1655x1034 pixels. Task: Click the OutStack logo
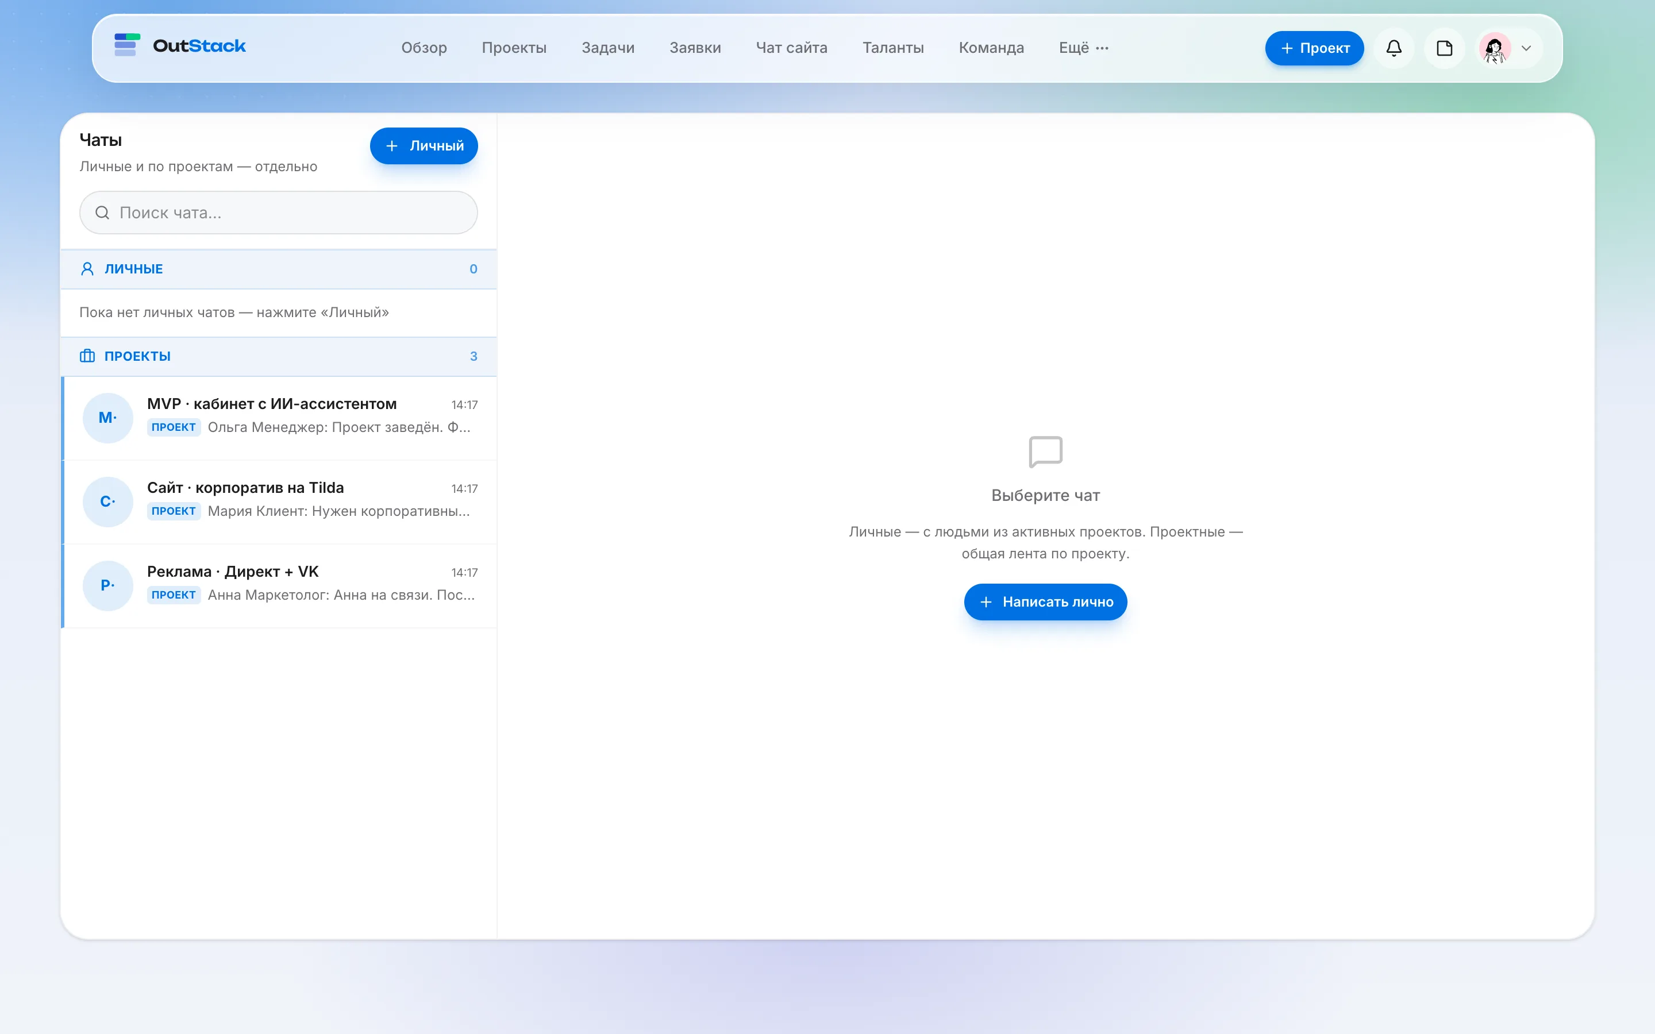180,46
